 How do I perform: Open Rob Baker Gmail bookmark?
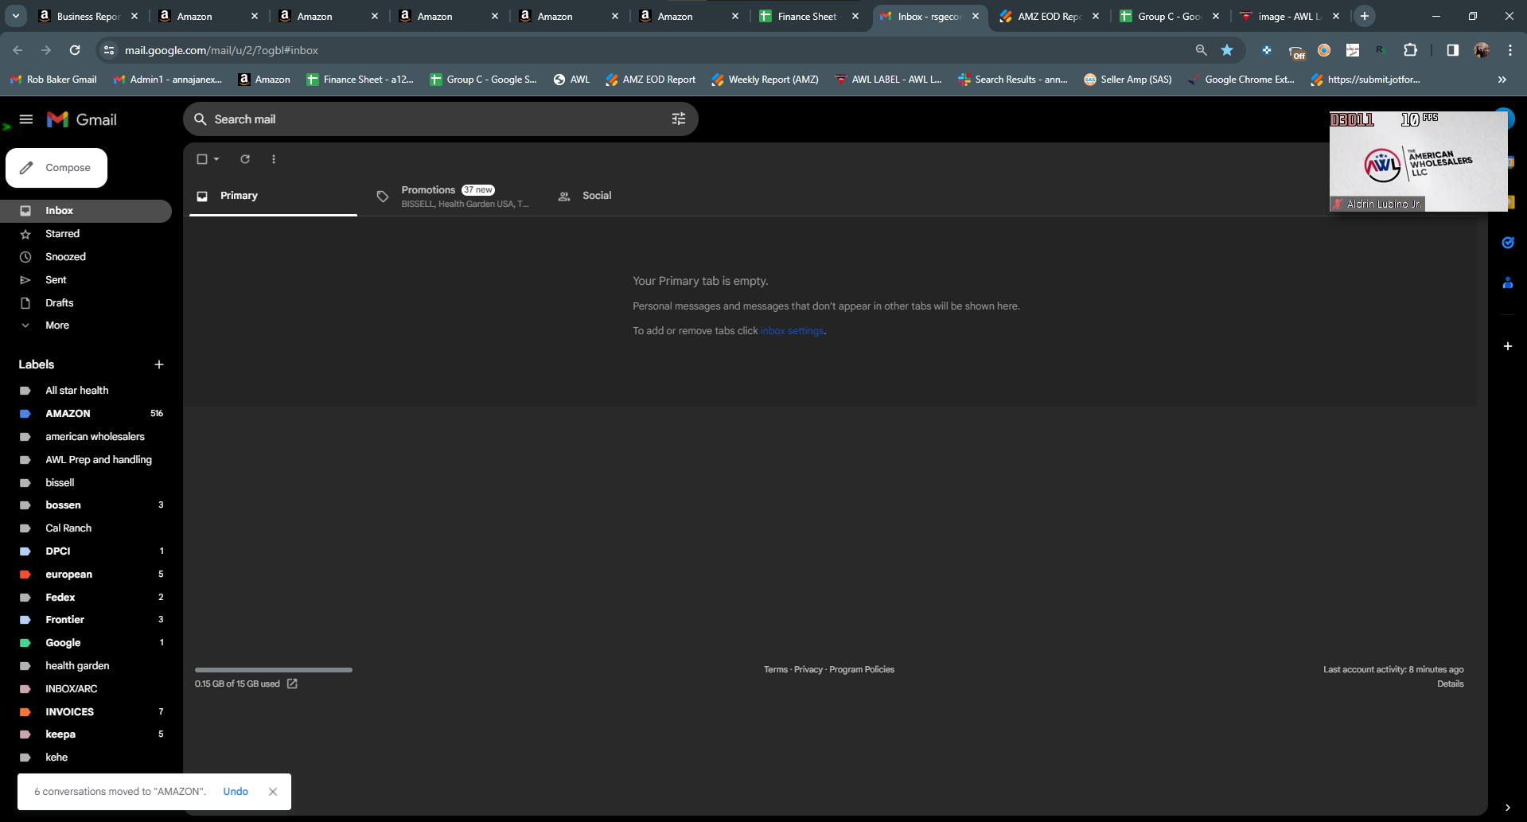click(x=53, y=80)
